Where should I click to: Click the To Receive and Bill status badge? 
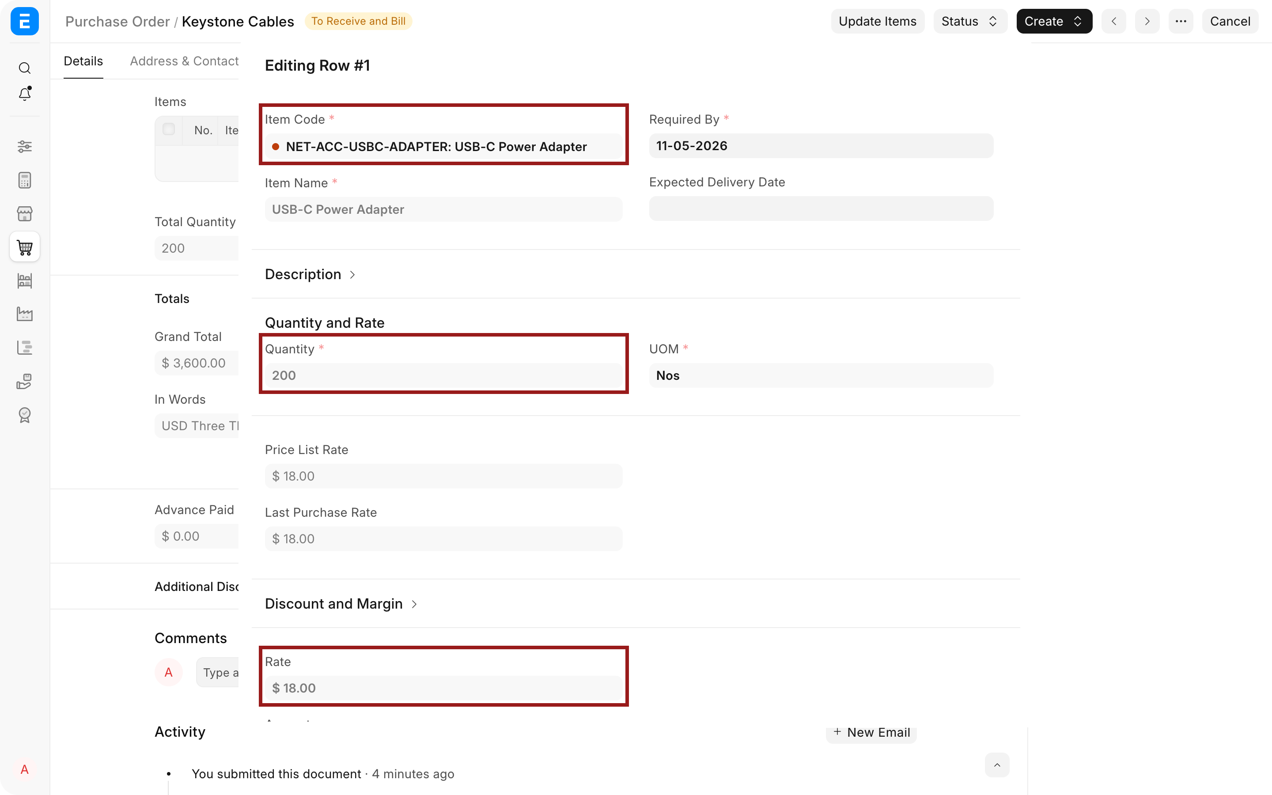pyautogui.click(x=358, y=21)
